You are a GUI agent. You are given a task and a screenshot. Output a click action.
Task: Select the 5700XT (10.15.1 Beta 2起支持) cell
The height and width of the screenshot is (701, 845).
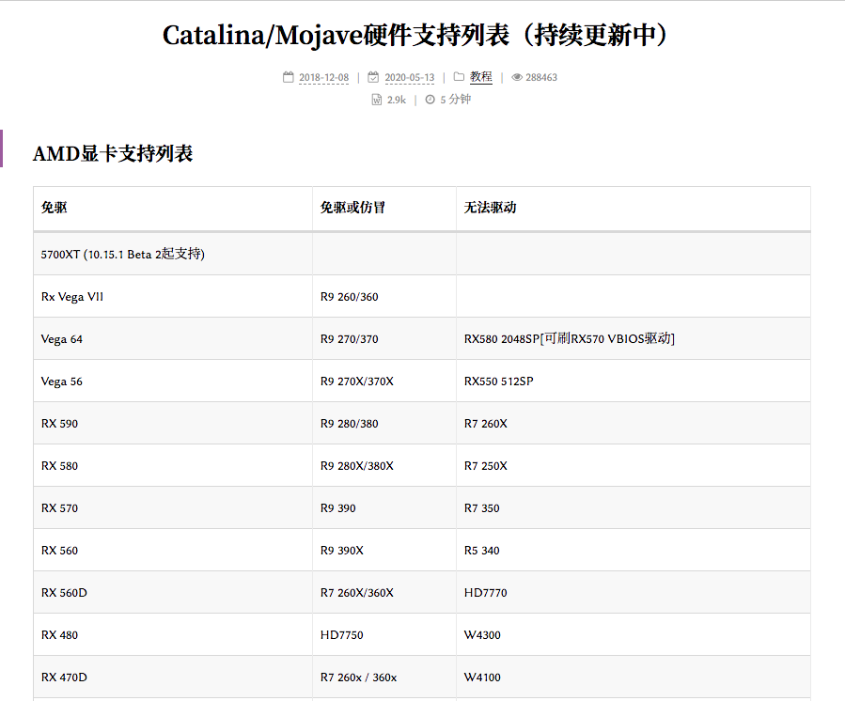click(173, 254)
